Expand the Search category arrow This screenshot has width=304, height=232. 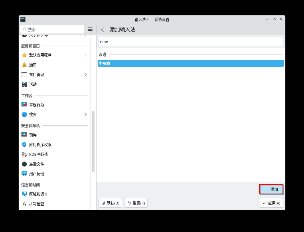[x=85, y=114]
